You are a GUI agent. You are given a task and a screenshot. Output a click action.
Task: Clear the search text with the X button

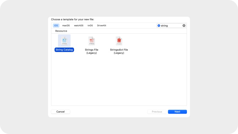[184, 26]
